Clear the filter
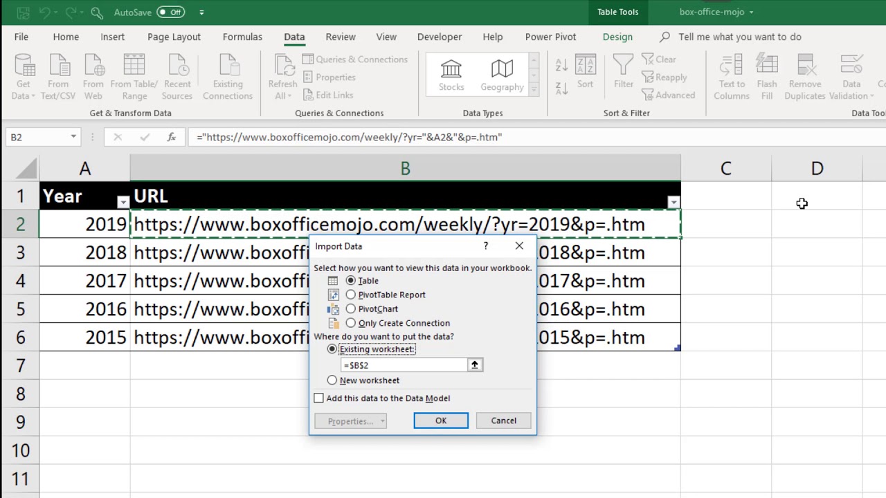 point(659,59)
